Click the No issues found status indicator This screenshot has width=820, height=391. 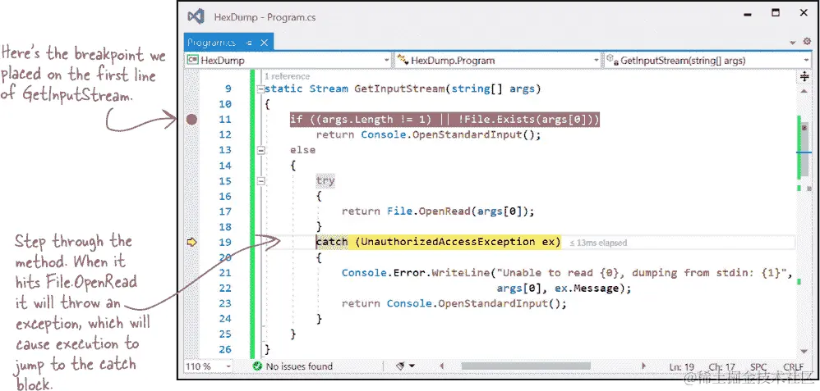[293, 366]
